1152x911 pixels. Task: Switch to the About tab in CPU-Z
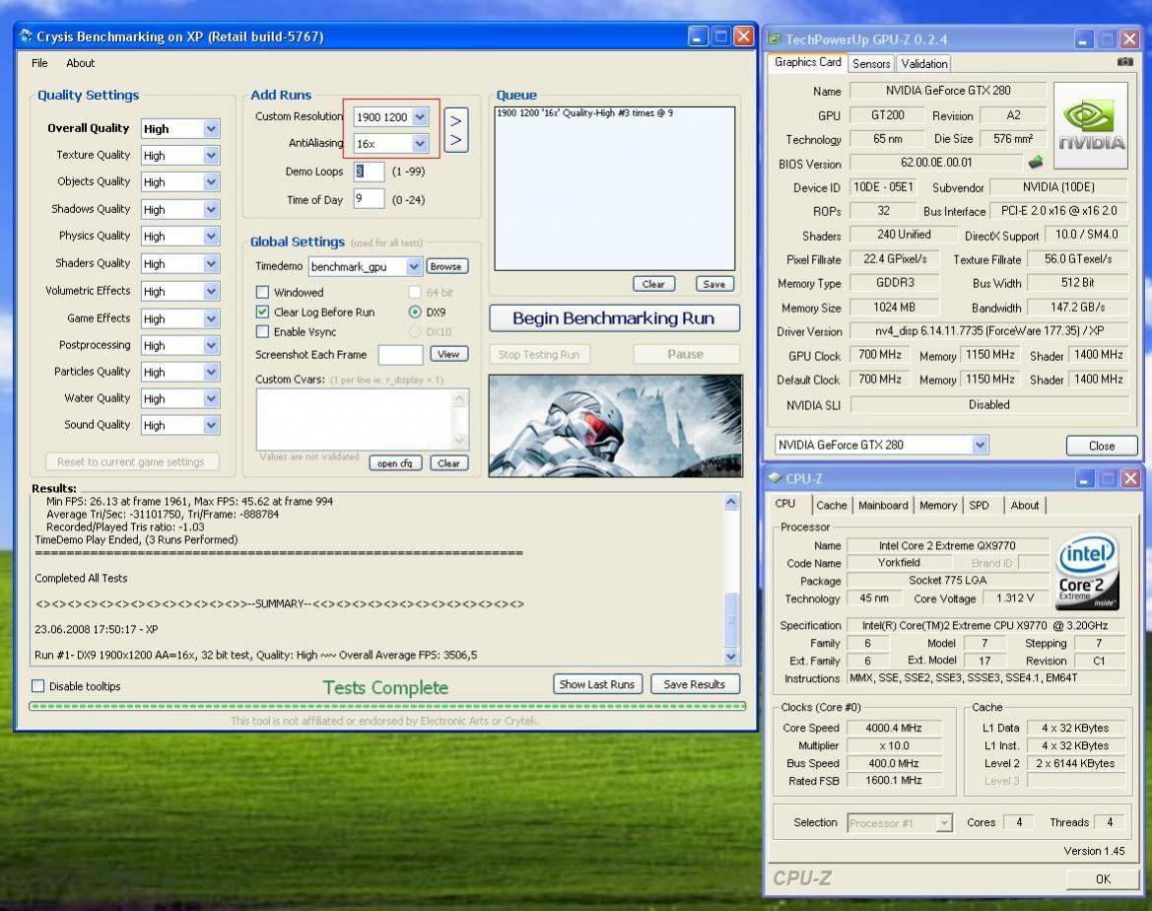point(1024,505)
